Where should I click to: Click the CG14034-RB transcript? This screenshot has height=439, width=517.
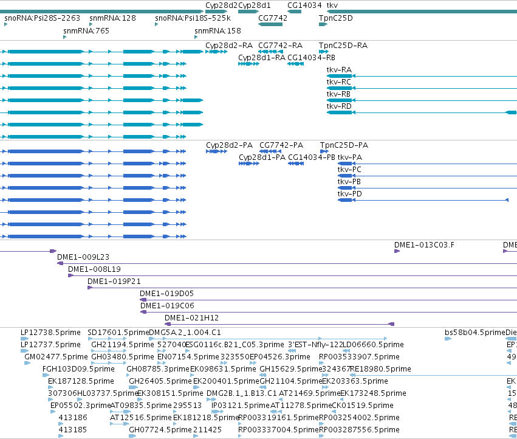311,58
